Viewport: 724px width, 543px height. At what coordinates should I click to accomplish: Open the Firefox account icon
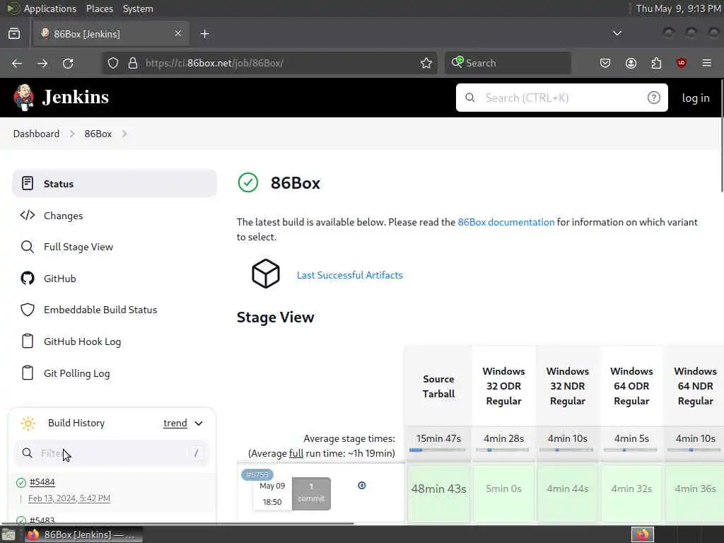click(x=631, y=63)
